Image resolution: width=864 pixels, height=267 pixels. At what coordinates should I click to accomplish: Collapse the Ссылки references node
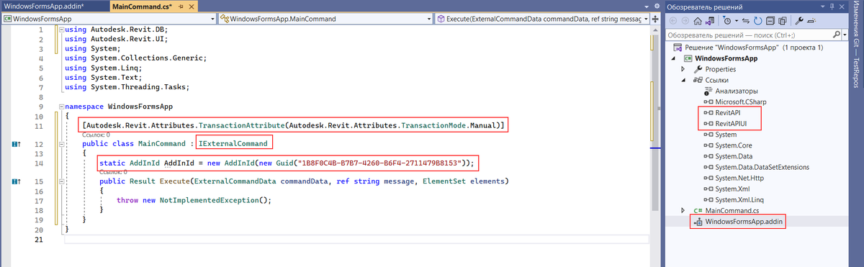click(x=683, y=80)
